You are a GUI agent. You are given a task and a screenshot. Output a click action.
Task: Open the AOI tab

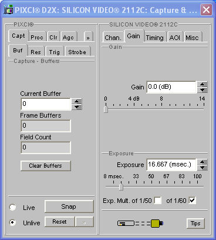pos(175,37)
